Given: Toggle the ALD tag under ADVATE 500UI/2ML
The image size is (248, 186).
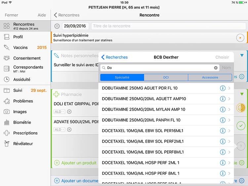Looking at the screenshot, I should pos(59,130).
